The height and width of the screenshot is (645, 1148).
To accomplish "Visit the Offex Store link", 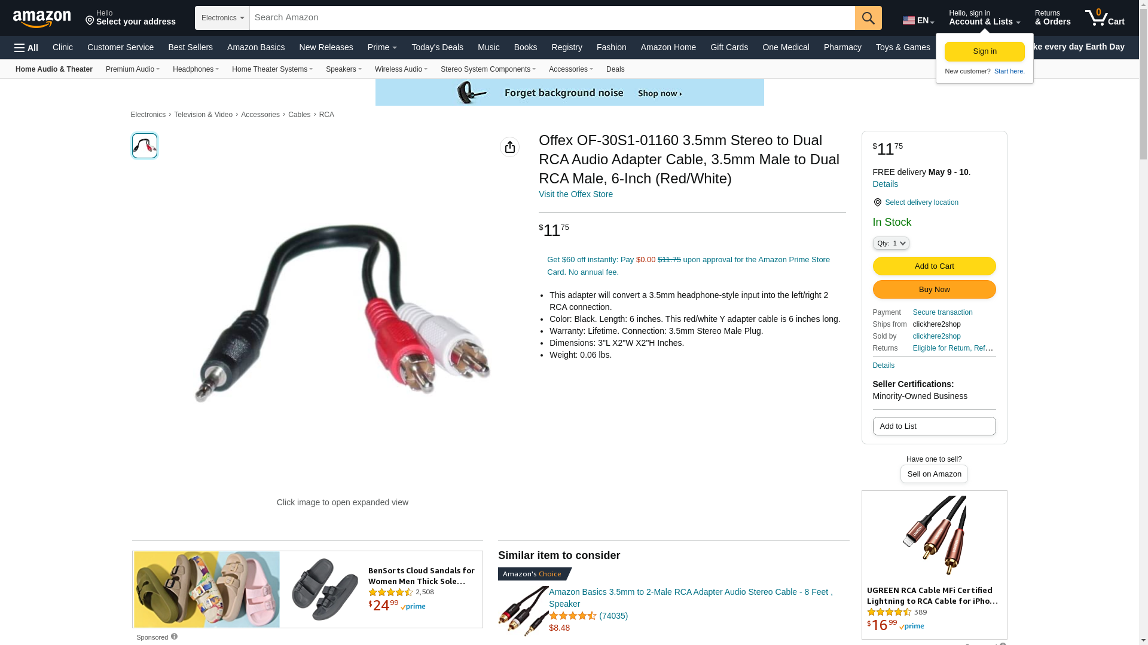I will 575,194.
